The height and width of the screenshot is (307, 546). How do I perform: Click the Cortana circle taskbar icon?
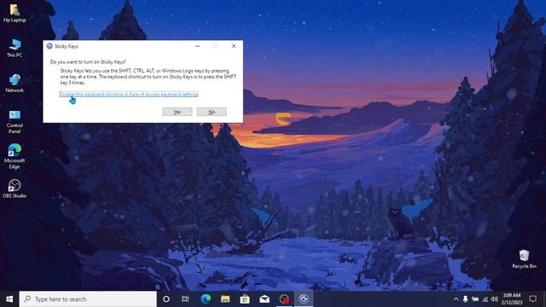[x=166, y=299]
